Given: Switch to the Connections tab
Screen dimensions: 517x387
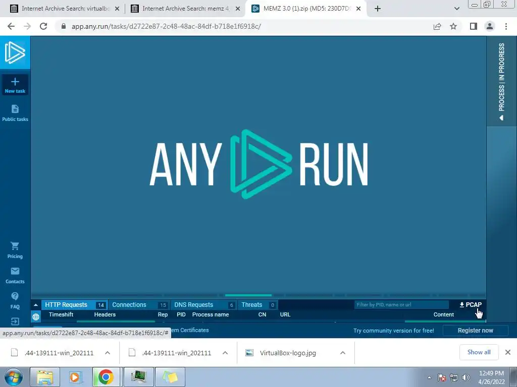Looking at the screenshot, I should (x=139, y=305).
